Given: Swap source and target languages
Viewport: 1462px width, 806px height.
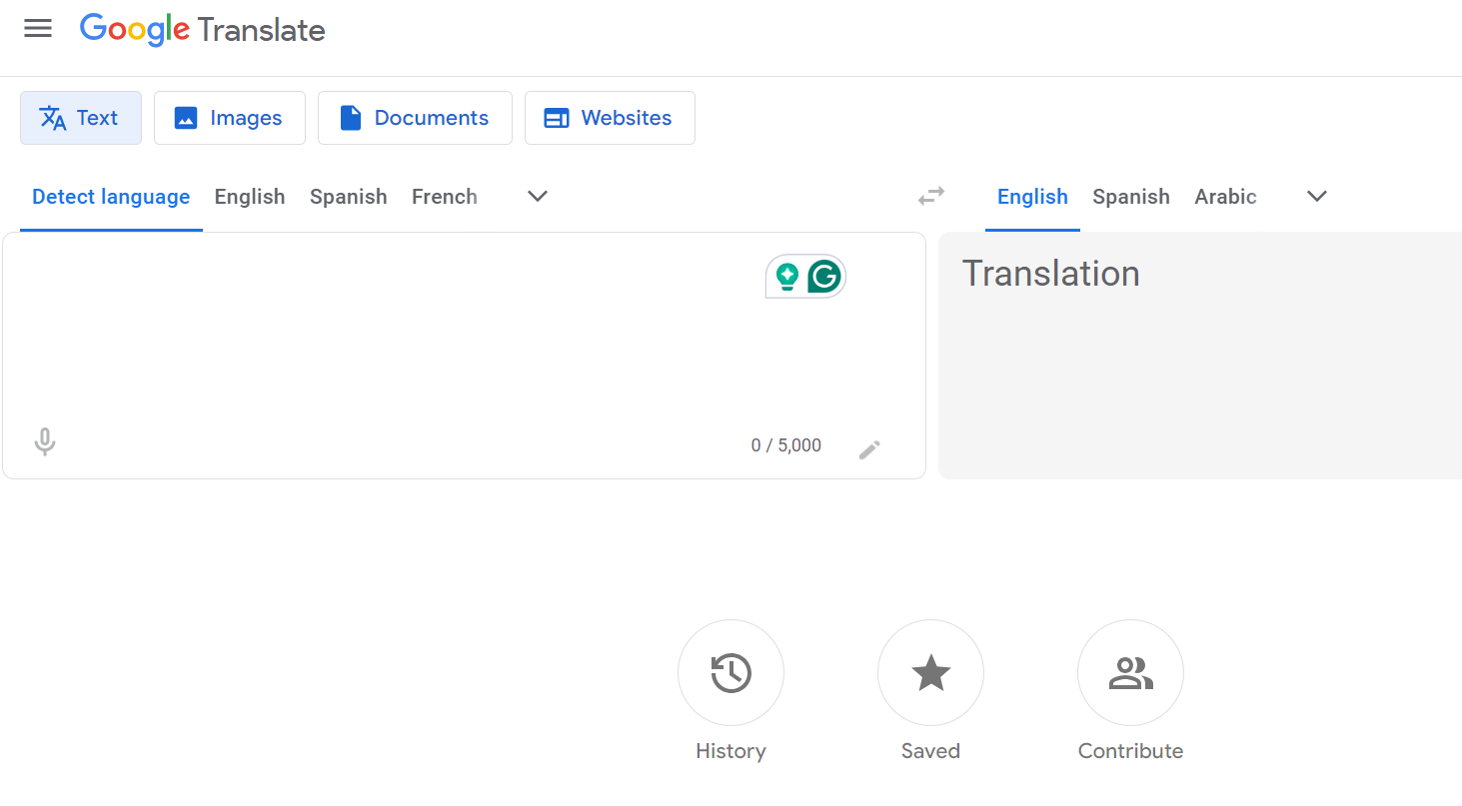Looking at the screenshot, I should [930, 196].
